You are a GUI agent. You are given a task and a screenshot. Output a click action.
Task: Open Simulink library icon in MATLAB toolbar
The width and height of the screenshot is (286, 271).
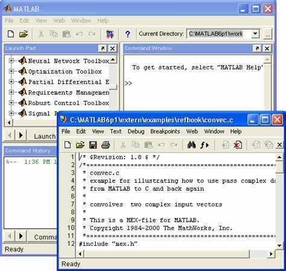110,34
